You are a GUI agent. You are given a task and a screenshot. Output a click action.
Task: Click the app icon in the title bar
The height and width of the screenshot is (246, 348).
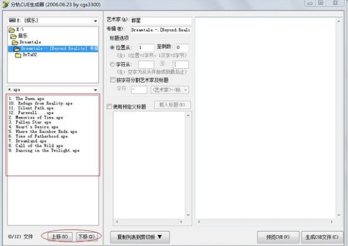click(6, 4)
